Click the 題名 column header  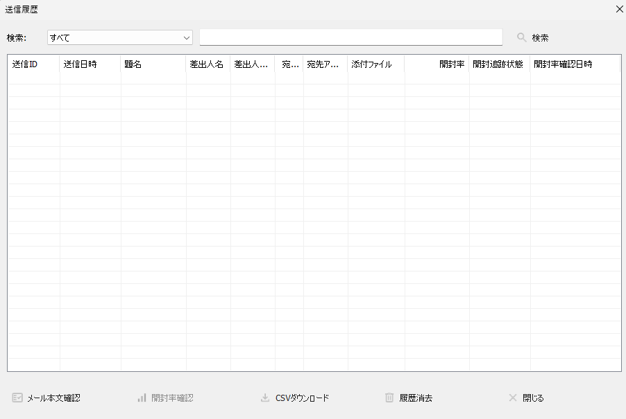click(x=153, y=64)
